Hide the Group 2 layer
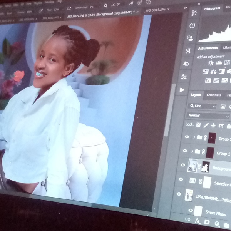The width and height of the screenshot is (231, 231). [187, 137]
